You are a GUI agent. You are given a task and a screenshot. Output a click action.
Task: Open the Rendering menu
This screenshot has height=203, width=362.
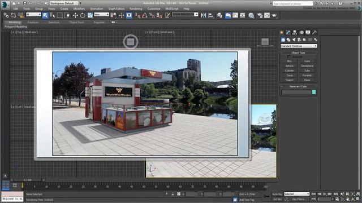136,9
